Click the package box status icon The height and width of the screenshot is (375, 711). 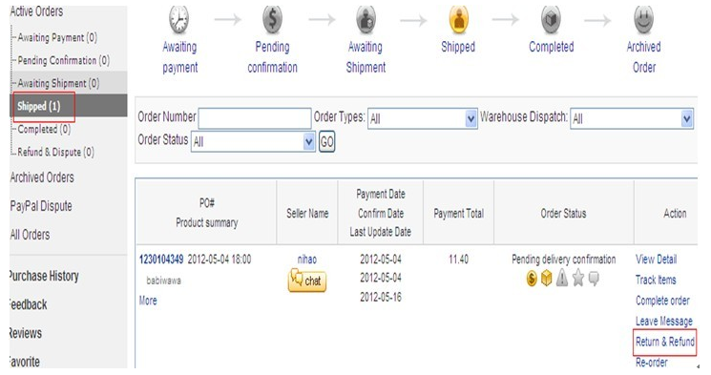(x=547, y=278)
